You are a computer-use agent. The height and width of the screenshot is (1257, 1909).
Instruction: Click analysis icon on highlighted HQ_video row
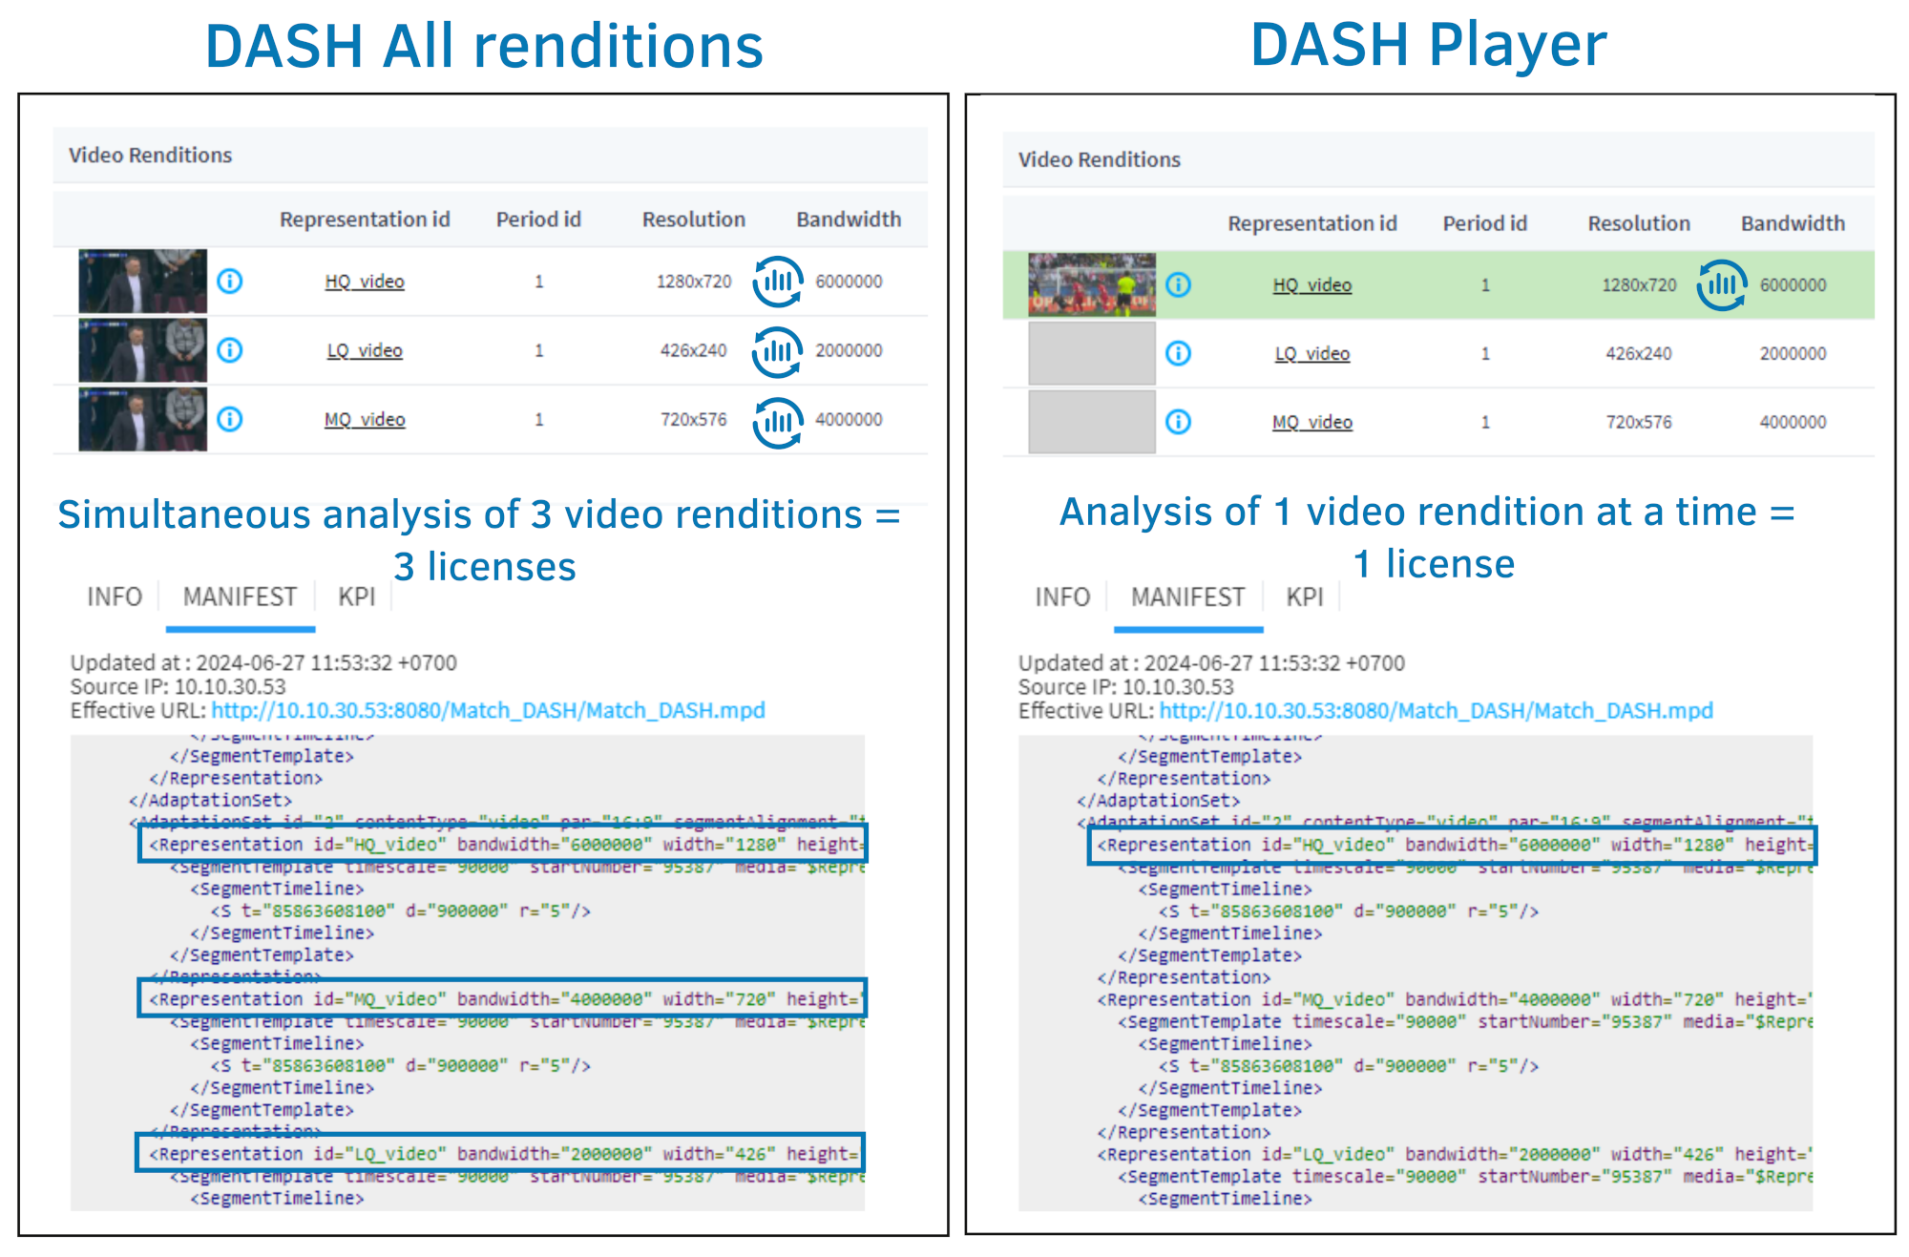[1721, 284]
